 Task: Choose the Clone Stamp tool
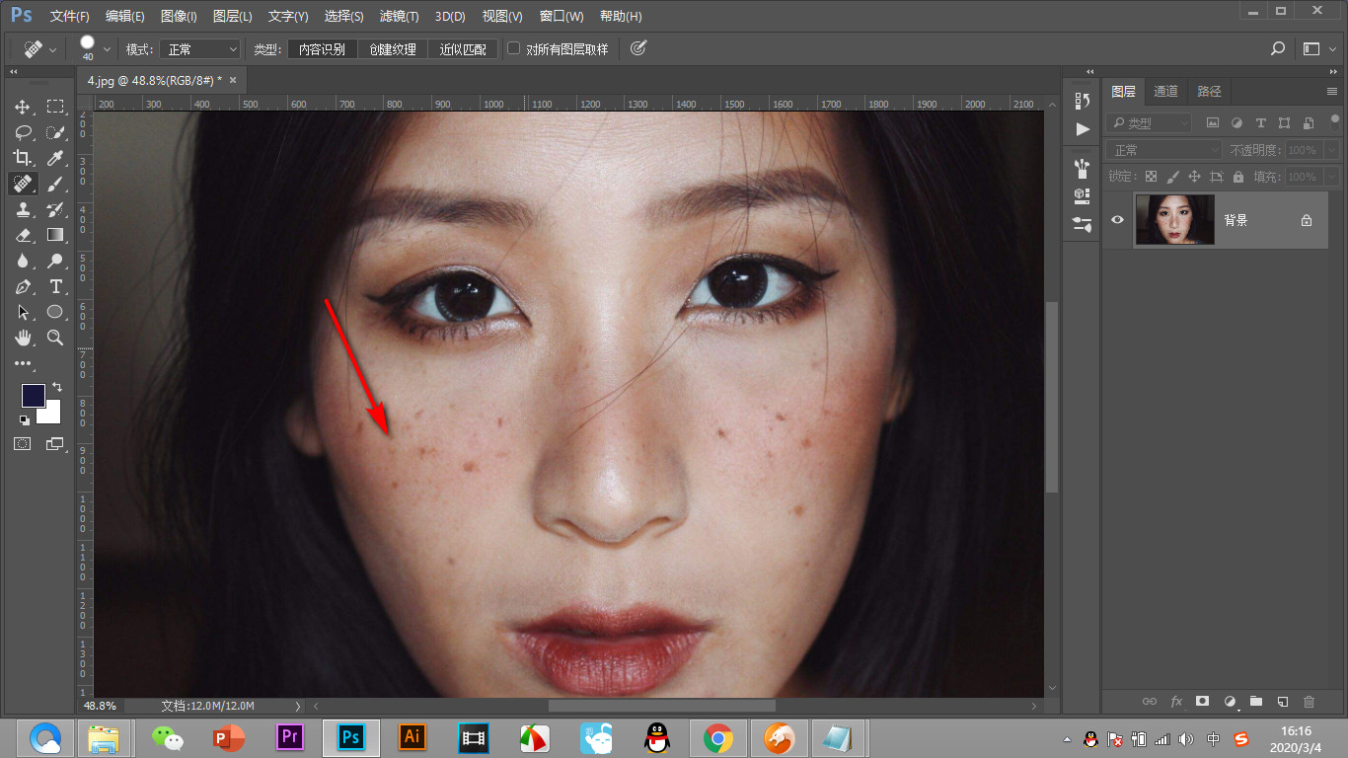[x=23, y=209]
